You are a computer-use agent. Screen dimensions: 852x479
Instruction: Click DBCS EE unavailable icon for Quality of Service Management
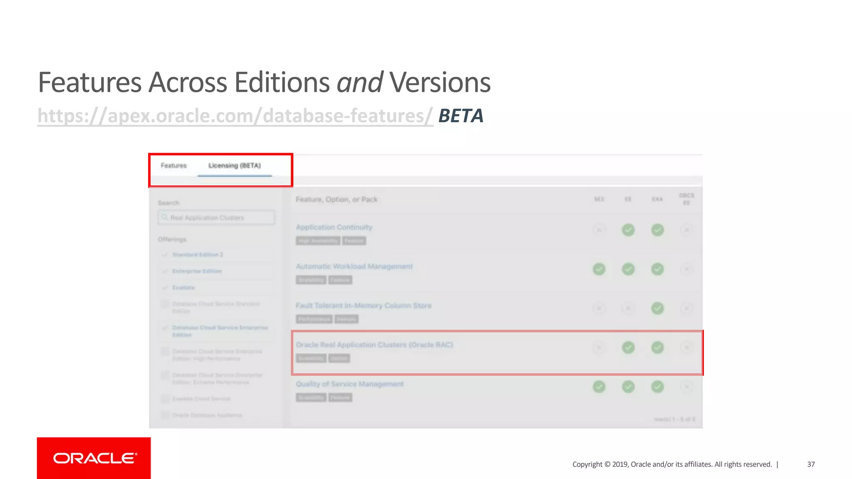pos(687,387)
